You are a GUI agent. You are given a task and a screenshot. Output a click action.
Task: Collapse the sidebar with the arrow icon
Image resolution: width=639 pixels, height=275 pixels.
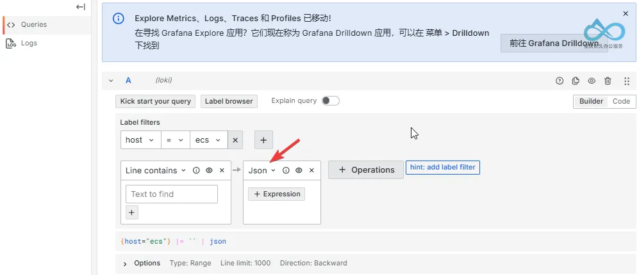[81, 6]
